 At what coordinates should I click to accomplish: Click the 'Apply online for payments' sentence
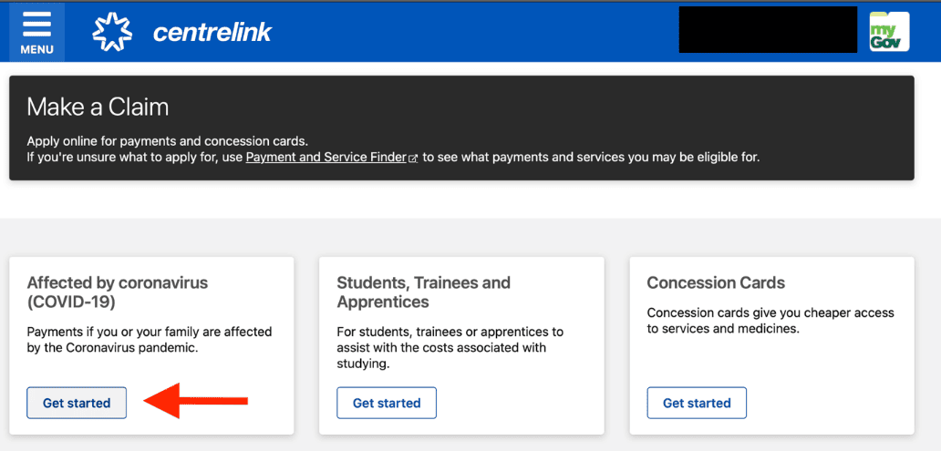point(168,142)
